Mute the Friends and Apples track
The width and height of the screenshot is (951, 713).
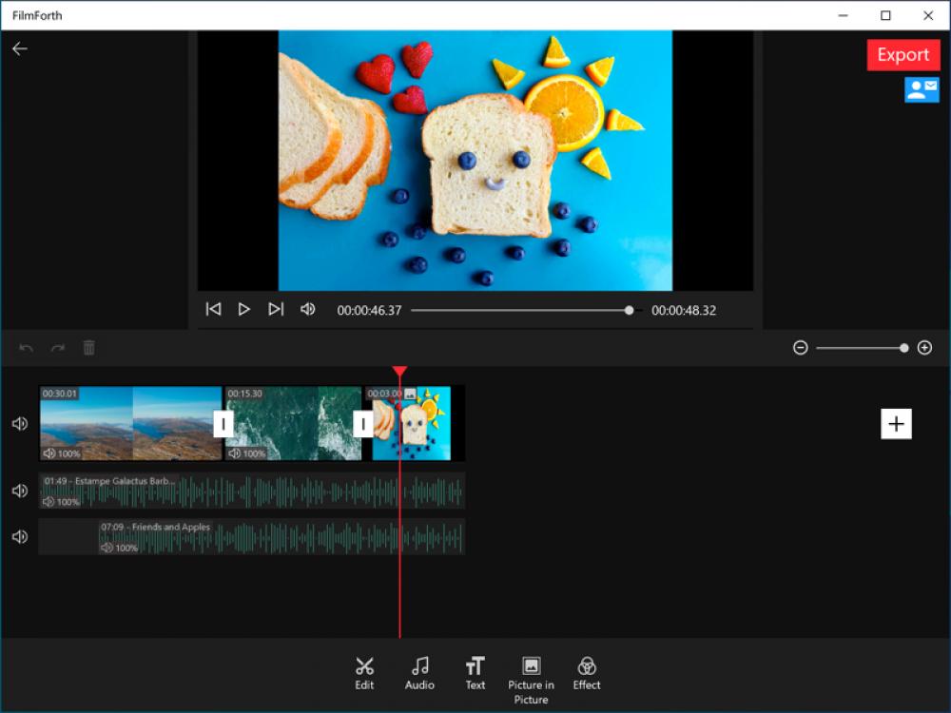19,536
